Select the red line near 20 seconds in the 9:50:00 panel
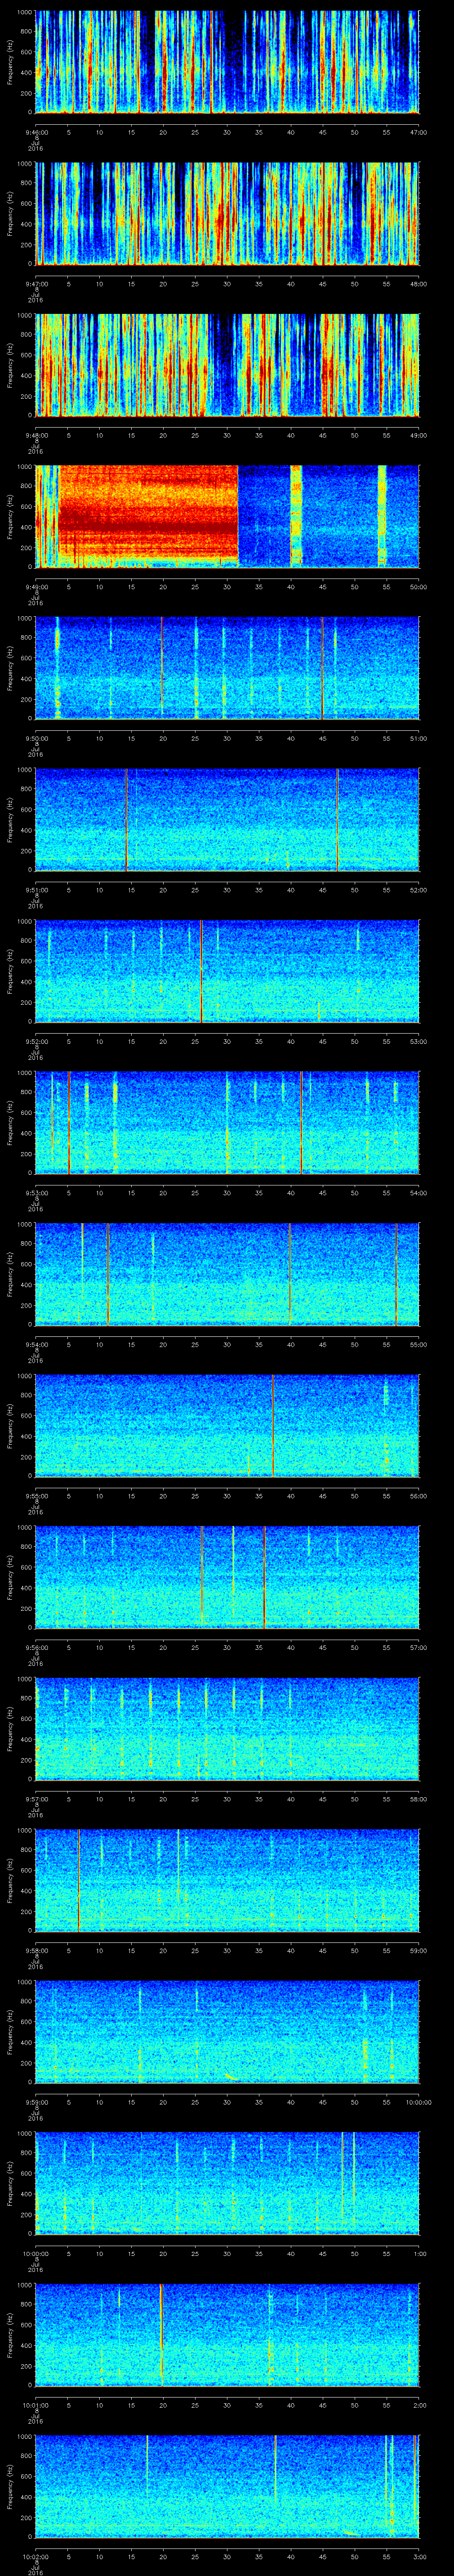This screenshot has width=454, height=2576. (x=162, y=668)
